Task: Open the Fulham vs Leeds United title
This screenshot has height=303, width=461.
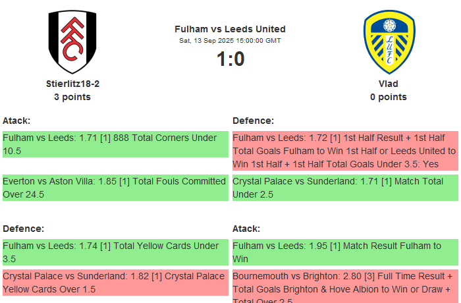Action: point(230,29)
